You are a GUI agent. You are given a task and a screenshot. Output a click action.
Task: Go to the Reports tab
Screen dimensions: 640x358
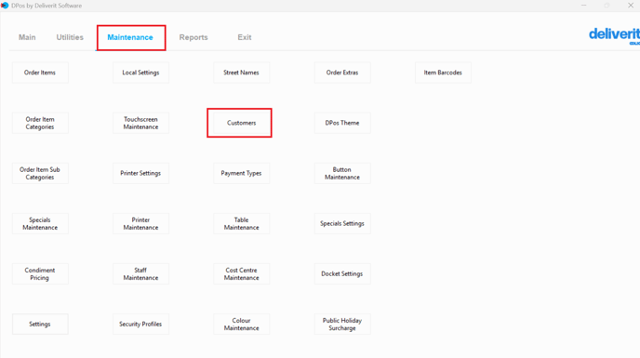193,37
